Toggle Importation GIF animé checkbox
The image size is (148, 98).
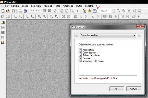click(80, 61)
